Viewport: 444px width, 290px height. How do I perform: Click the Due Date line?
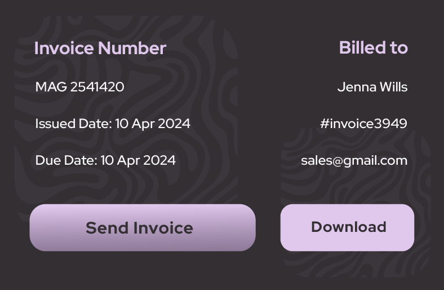[105, 160]
